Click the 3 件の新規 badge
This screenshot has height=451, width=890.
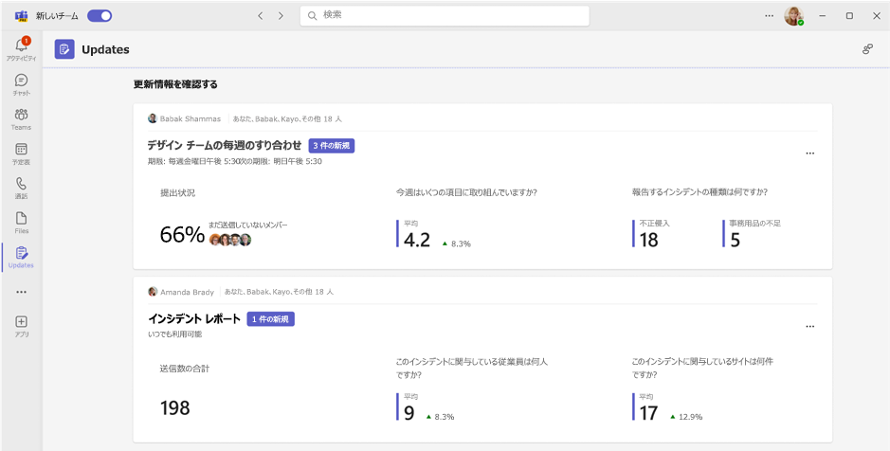pos(332,146)
